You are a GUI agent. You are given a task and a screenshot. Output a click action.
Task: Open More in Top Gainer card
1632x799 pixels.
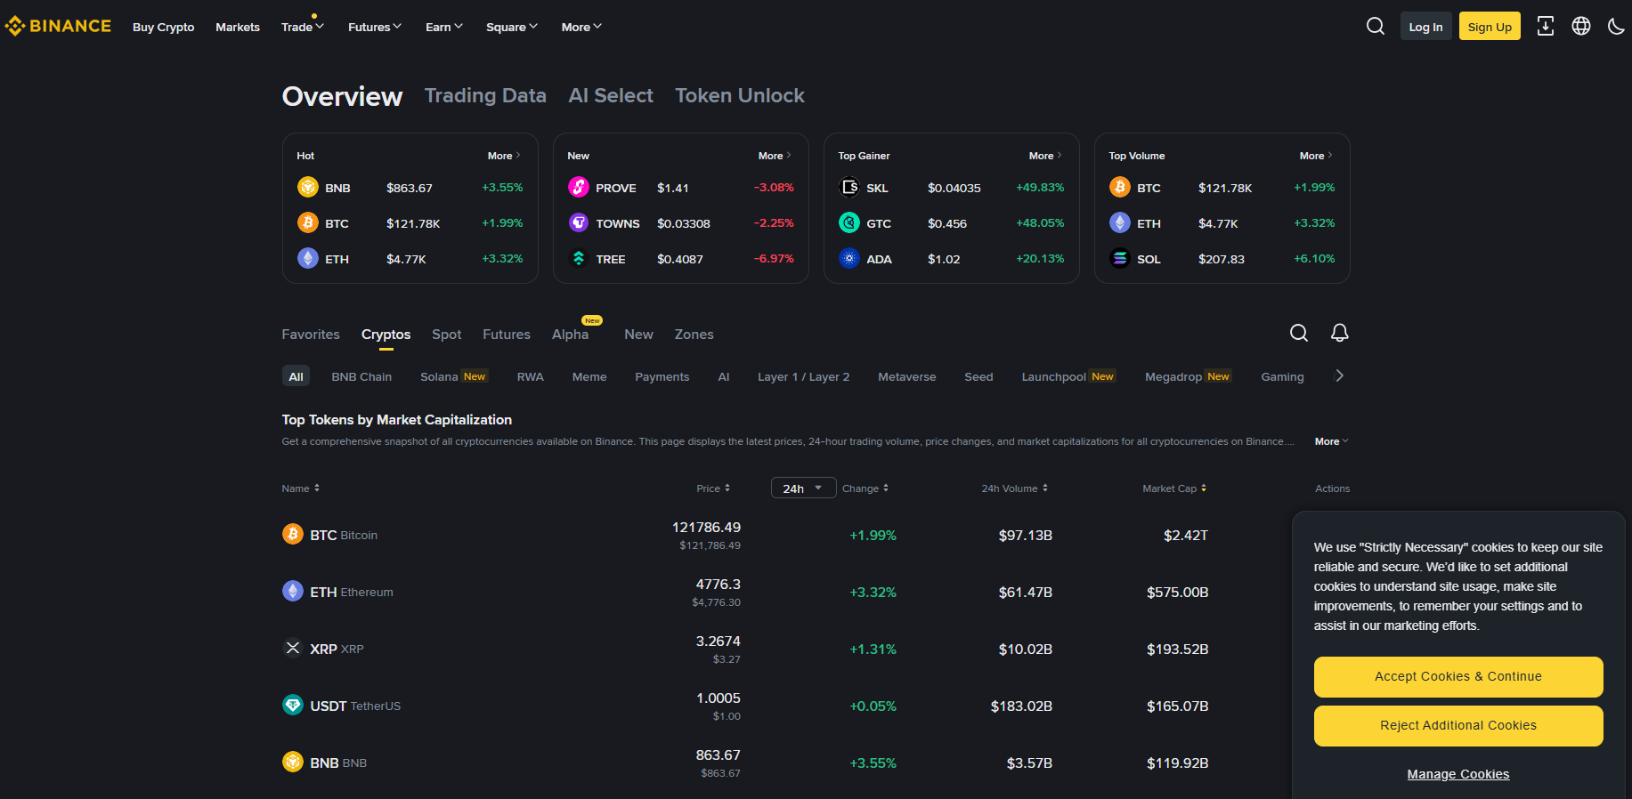click(1045, 156)
